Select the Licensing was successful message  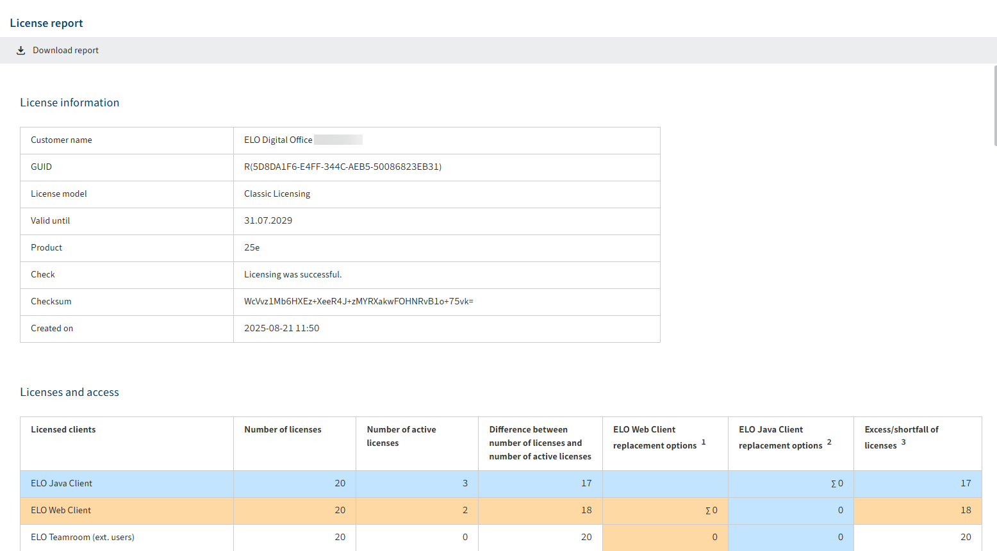pyautogui.click(x=293, y=275)
